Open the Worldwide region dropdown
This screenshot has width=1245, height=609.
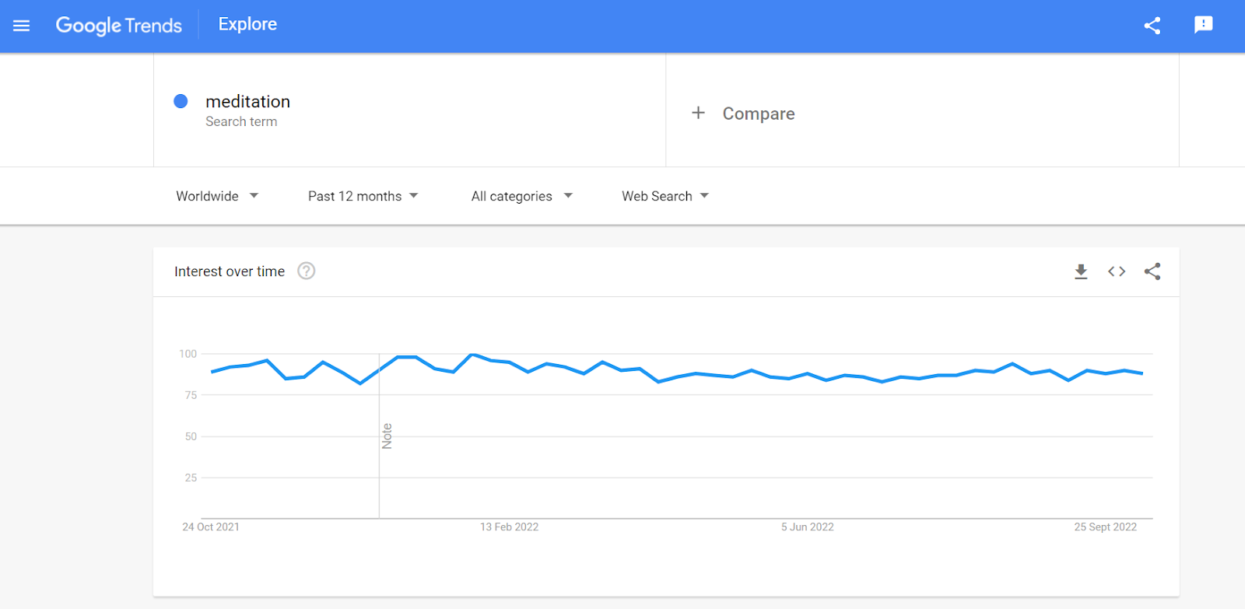(217, 196)
